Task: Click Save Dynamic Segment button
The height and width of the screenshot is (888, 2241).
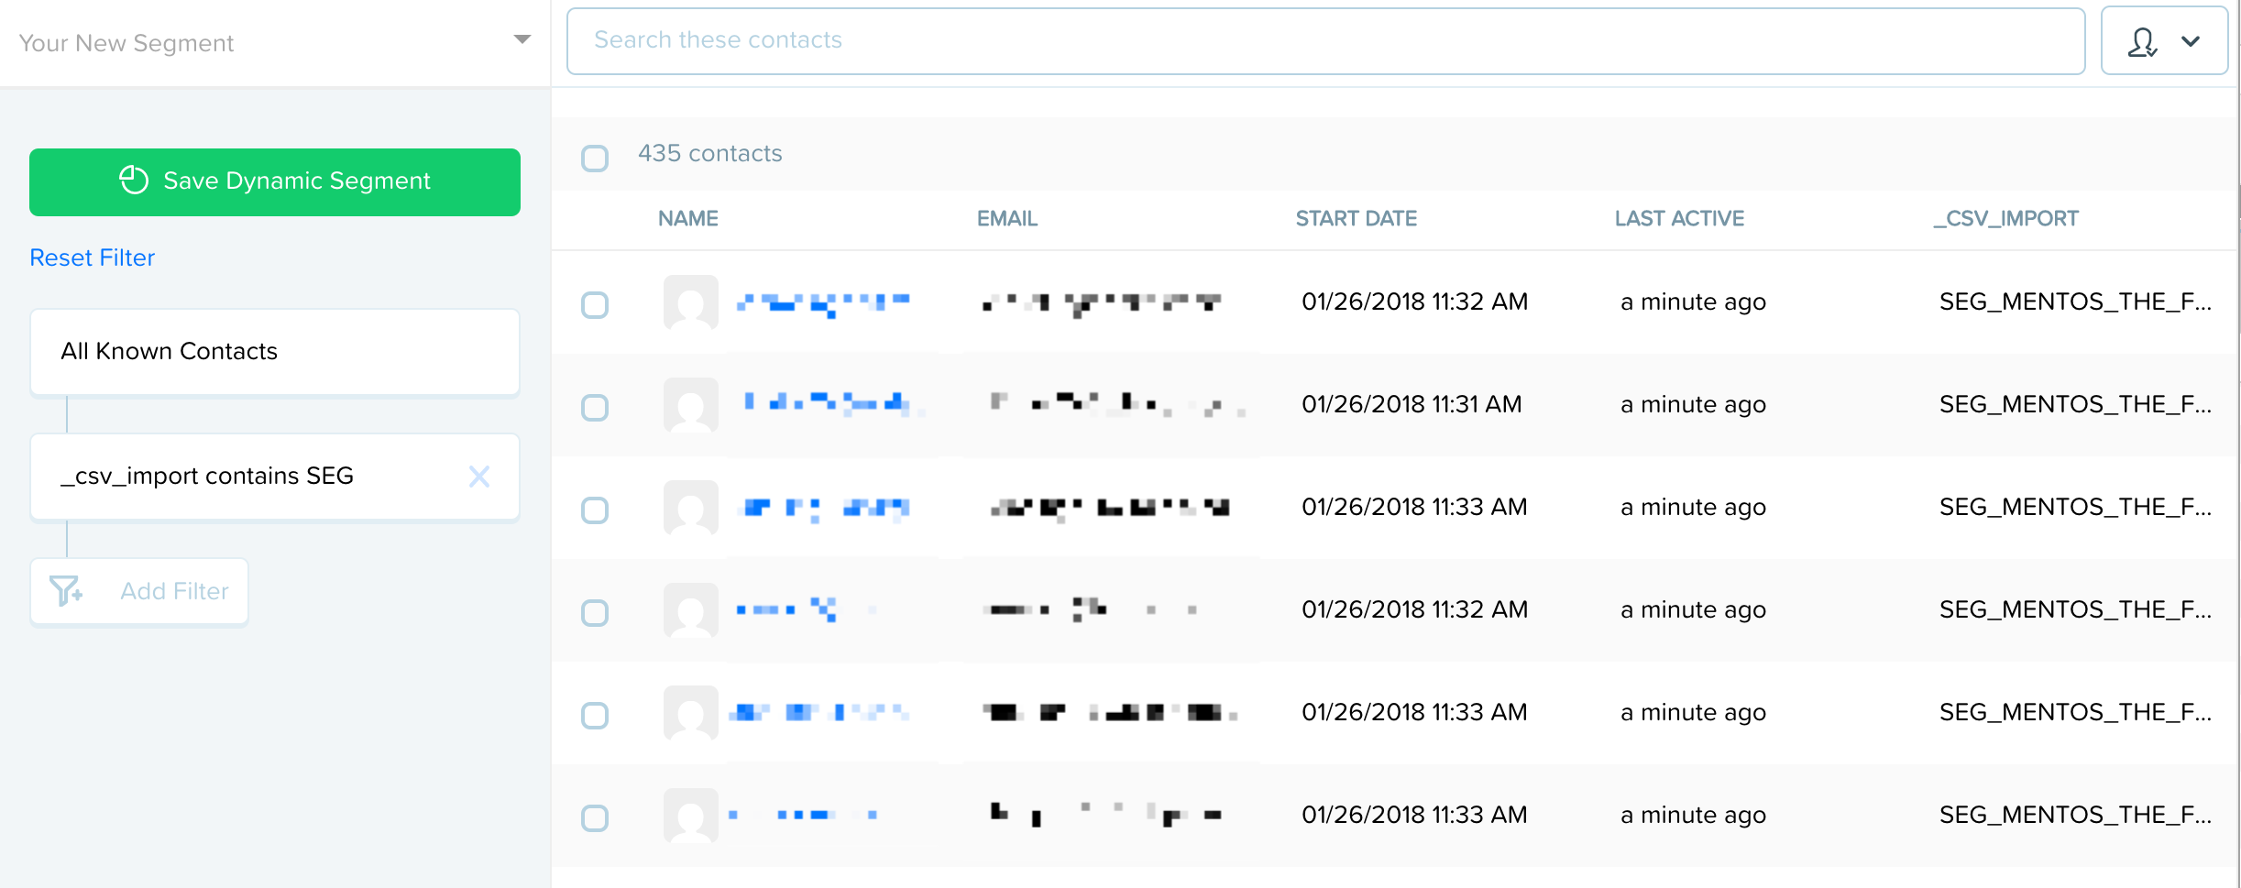Action: pyautogui.click(x=275, y=181)
